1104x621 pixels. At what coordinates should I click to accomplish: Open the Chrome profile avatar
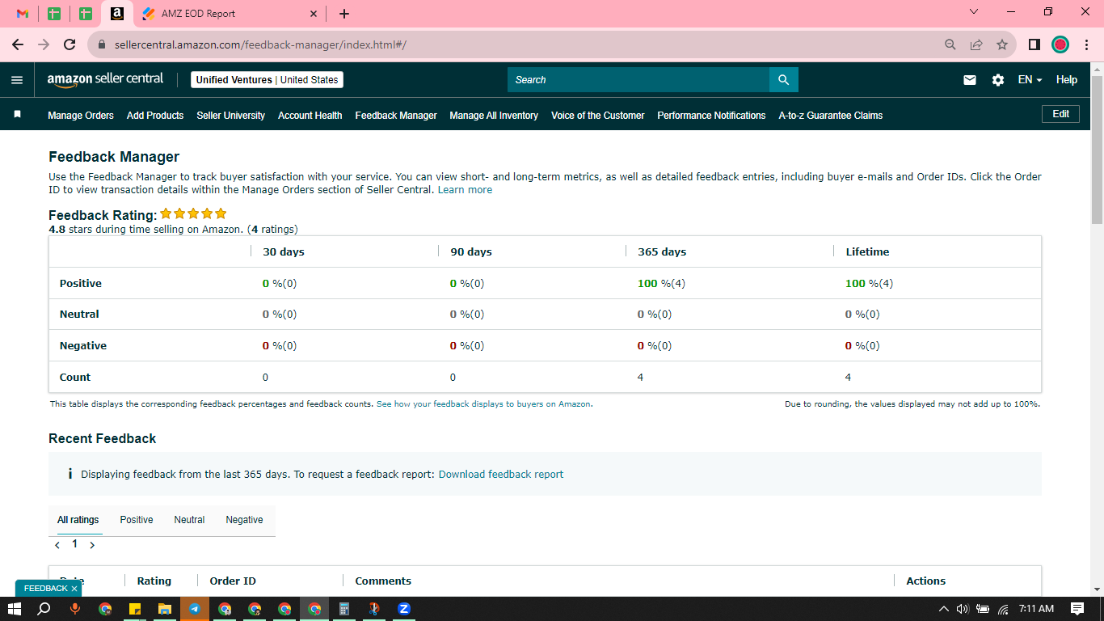tap(1060, 44)
